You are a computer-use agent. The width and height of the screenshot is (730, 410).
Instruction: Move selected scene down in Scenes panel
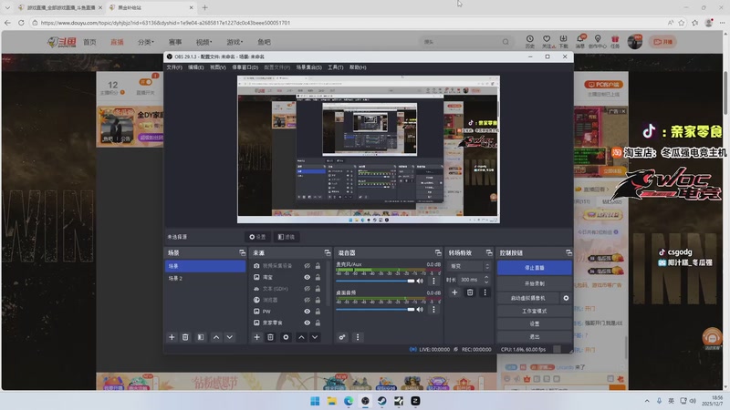[x=230, y=337]
